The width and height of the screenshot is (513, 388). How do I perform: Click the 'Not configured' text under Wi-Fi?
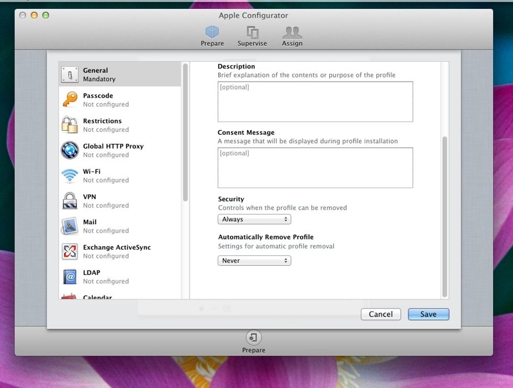(106, 180)
